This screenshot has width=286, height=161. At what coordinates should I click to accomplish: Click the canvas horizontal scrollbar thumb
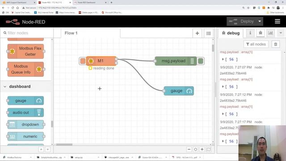[64, 144]
